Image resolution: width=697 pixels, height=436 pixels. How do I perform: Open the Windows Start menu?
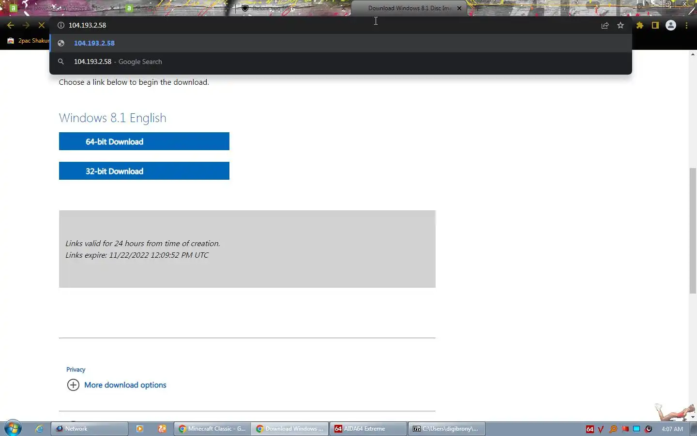click(x=13, y=429)
